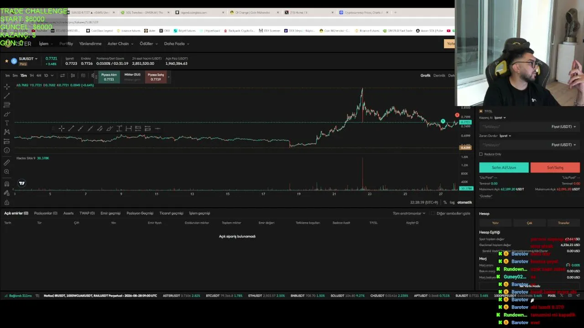Open Zararı Durdur İşaret price type dropdown
This screenshot has height=328, width=584.
pyautogui.click(x=505, y=136)
